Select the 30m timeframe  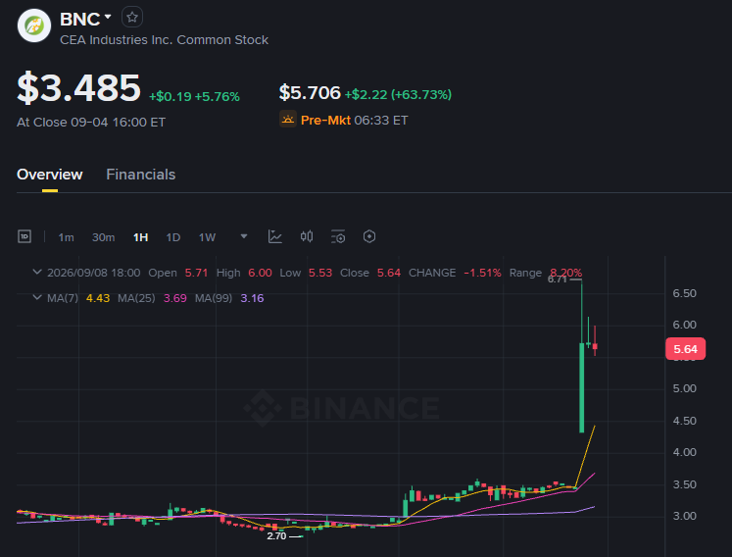pyautogui.click(x=103, y=237)
